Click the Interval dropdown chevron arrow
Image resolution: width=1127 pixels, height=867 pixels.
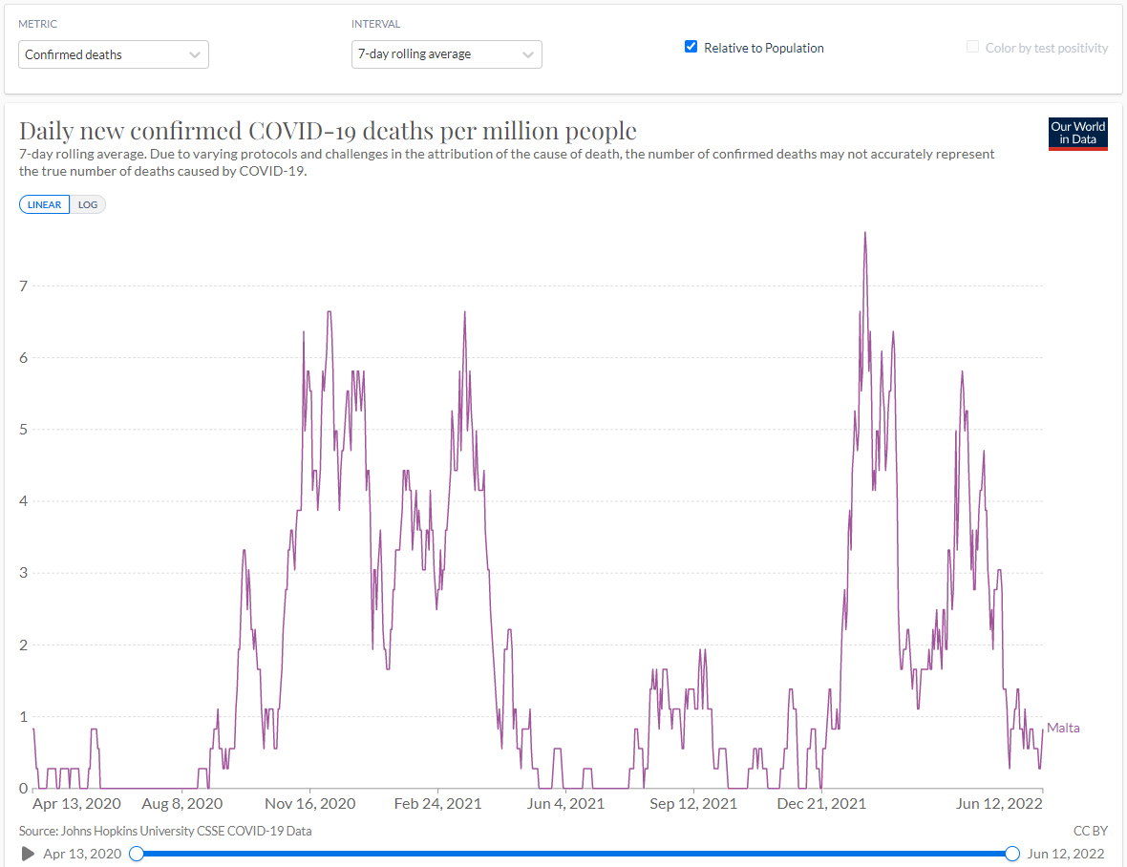tap(527, 54)
